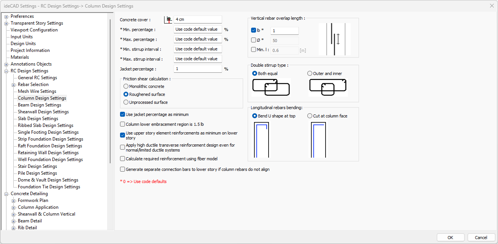Screen dimensions: 498x244
Task: Open Input Units settings
Action: tap(22, 37)
